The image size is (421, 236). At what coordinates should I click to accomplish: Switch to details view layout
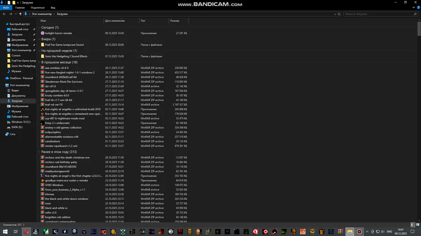pos(413,225)
